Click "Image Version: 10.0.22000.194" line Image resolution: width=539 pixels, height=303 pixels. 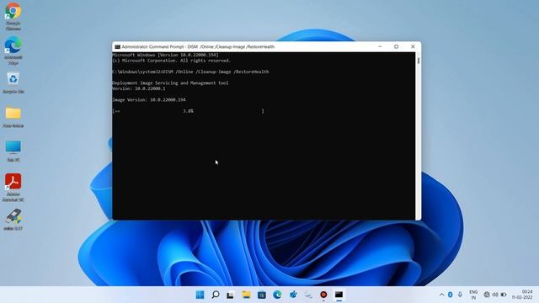(149, 100)
